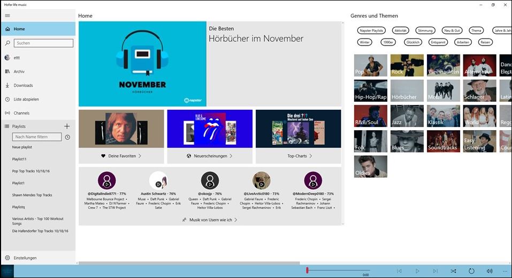This screenshot has width=512, height=278.
Task: Open Shawn Mendes Top Tracks playlist
Action: (32, 195)
